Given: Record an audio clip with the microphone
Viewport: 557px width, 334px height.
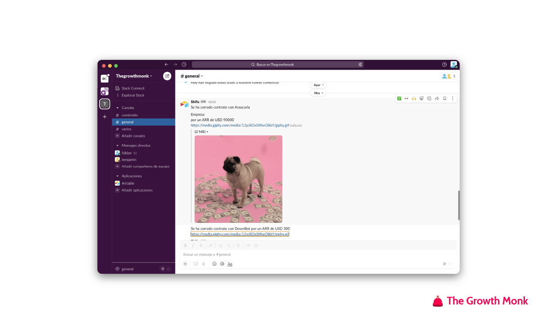Looking at the screenshot, I should (204, 264).
